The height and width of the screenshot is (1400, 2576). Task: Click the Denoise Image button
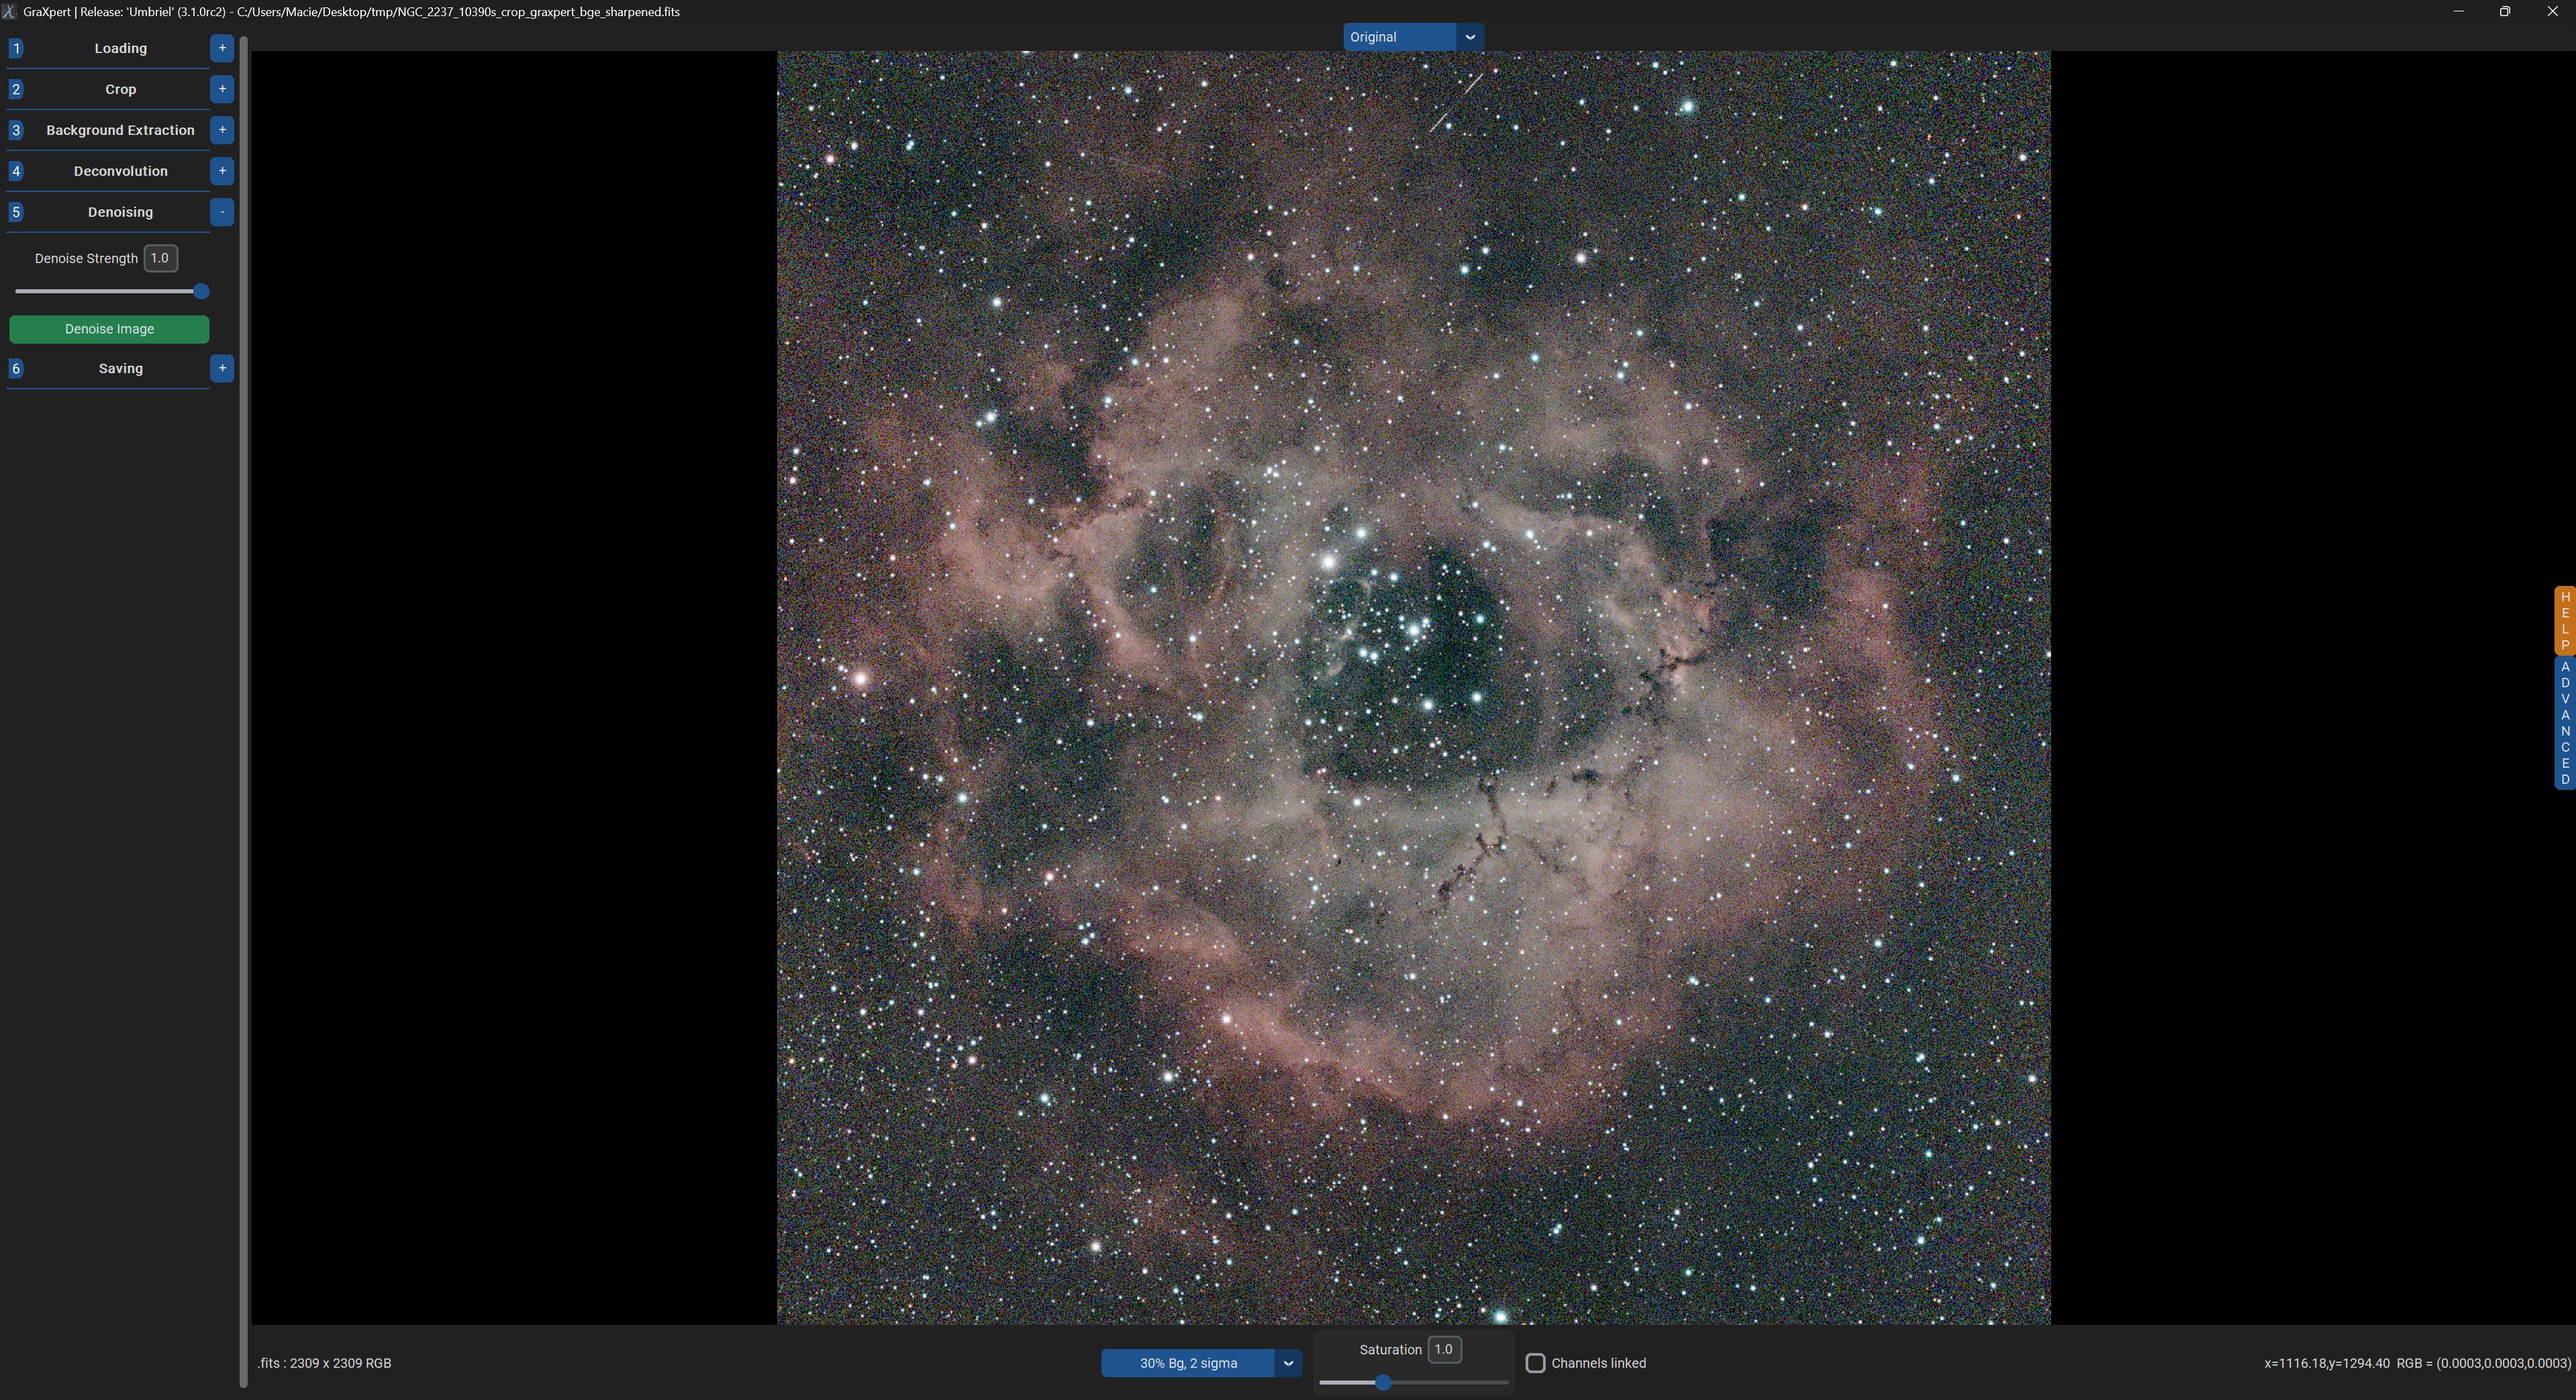pos(109,329)
